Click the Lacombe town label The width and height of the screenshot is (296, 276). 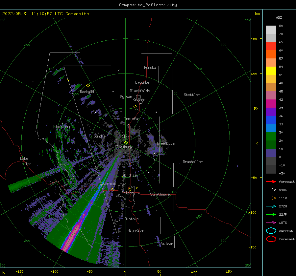(142, 82)
